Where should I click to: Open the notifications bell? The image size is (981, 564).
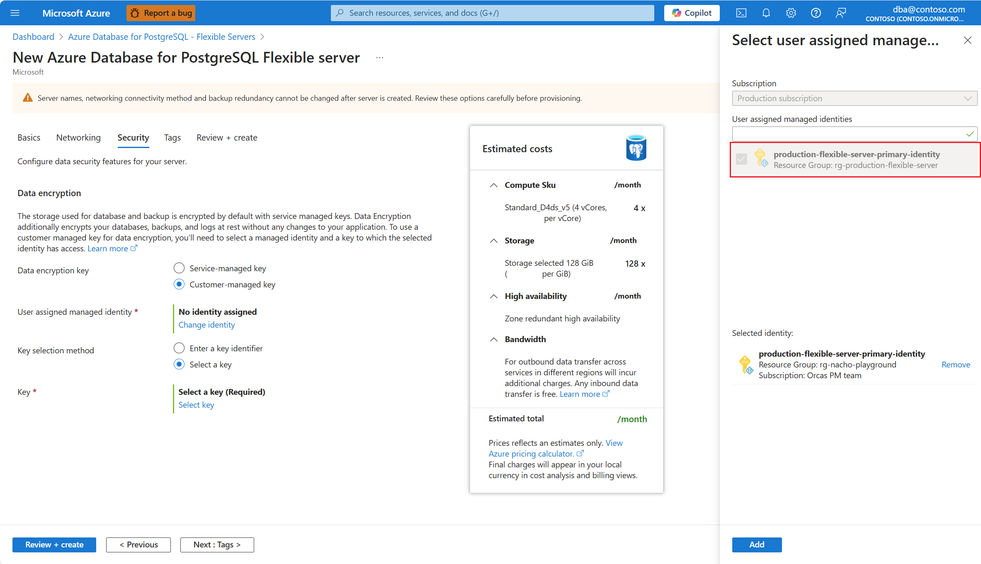click(766, 13)
